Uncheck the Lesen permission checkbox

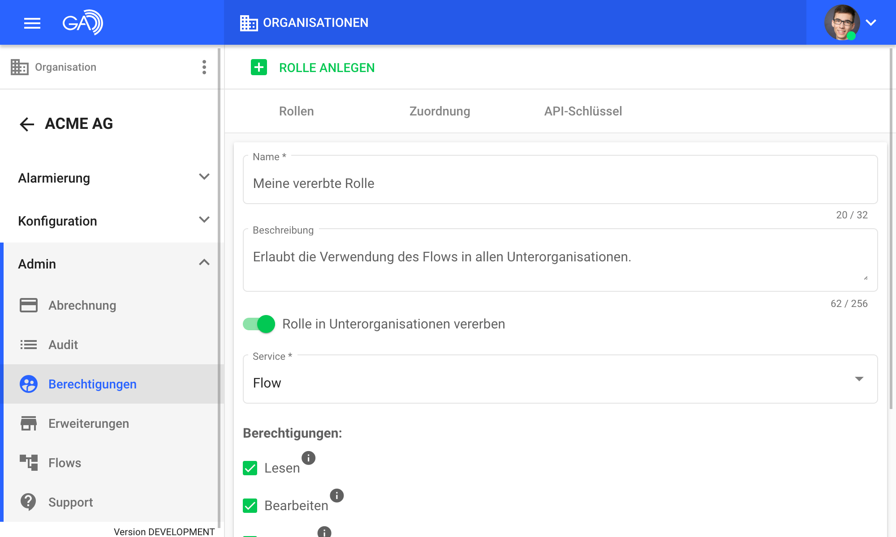click(250, 468)
